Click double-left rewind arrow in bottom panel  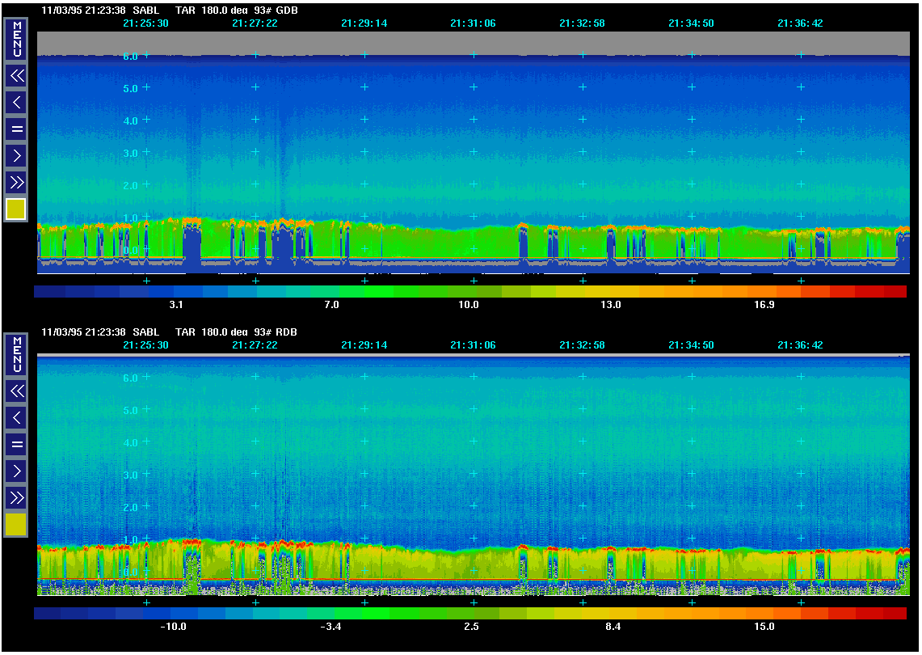point(16,391)
